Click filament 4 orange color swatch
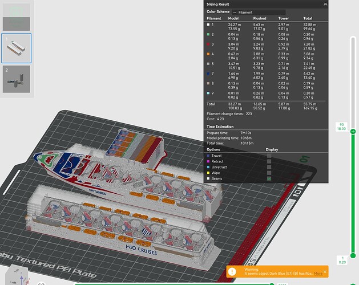 [x=208, y=54]
